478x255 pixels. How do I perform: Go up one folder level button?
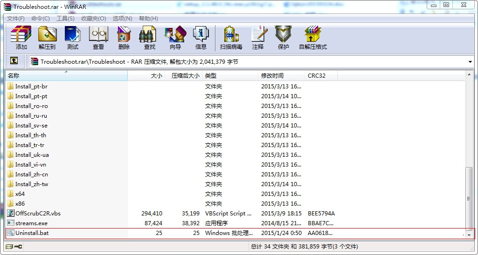coord(14,60)
